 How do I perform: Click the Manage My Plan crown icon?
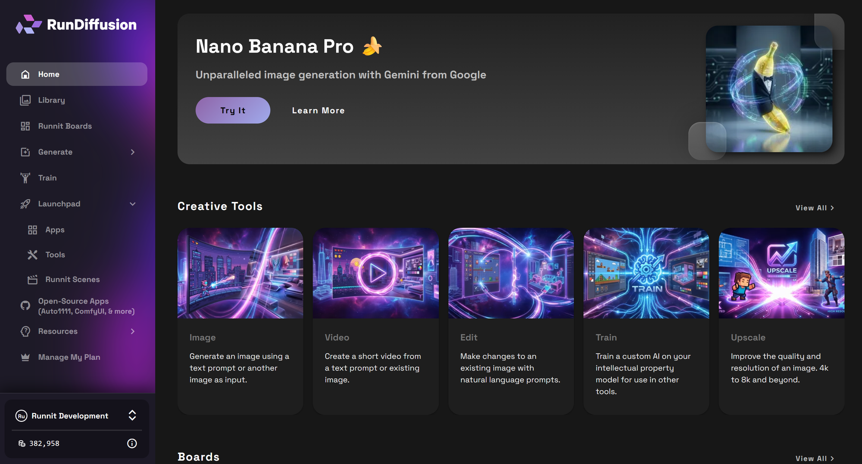tap(25, 357)
